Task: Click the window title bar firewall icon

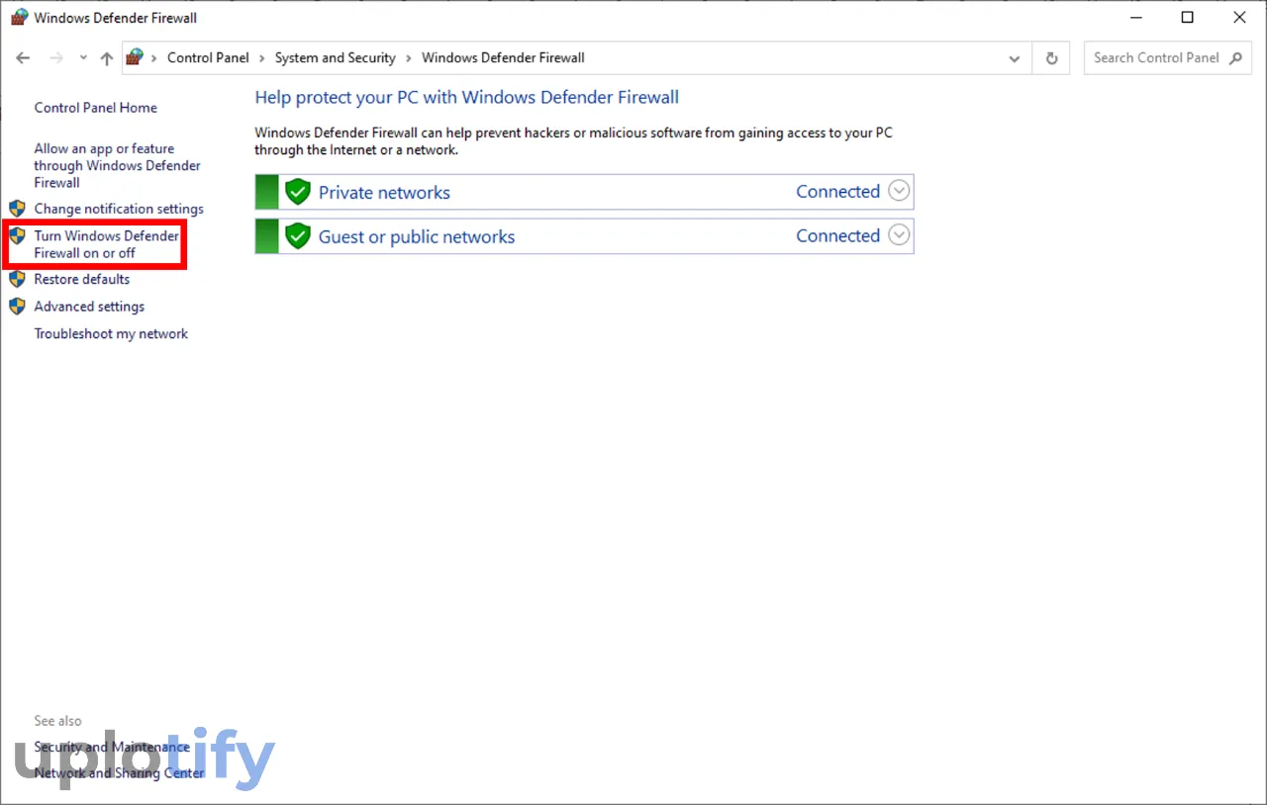Action: click(19, 17)
